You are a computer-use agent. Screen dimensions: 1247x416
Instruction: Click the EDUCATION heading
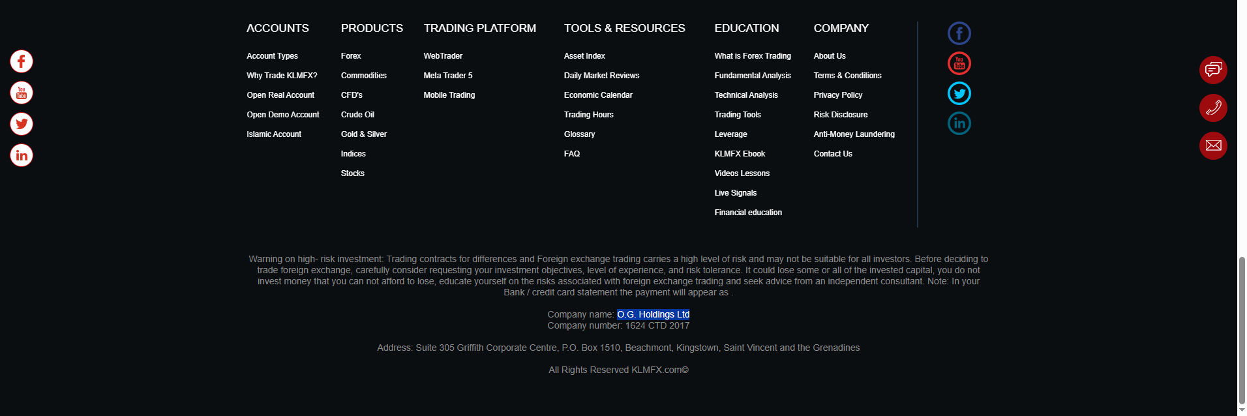747,28
